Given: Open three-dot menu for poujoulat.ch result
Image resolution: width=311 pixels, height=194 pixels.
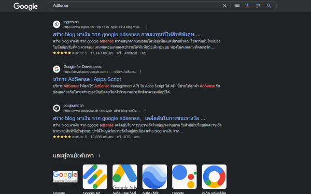Looking at the screenshot, I should tap(145, 111).
